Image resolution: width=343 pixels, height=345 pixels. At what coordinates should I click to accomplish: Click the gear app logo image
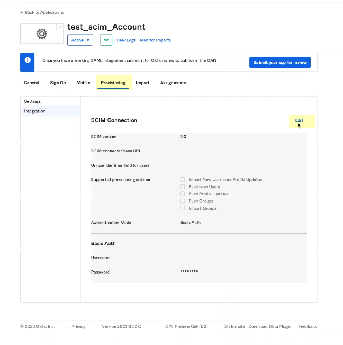click(42, 34)
